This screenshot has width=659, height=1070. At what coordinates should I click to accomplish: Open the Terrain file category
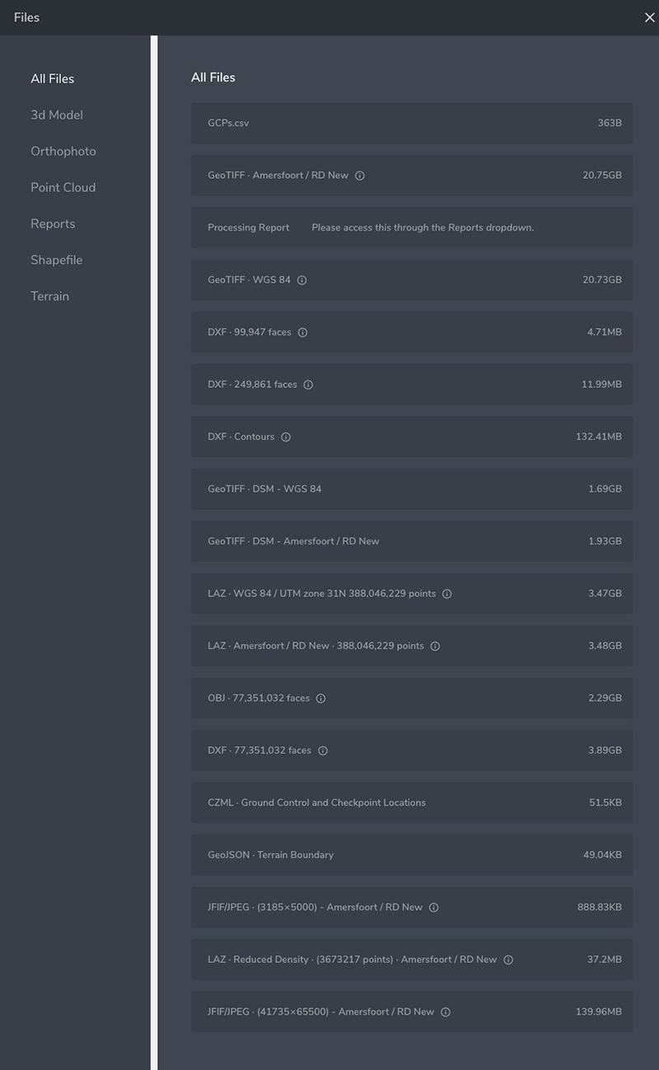pos(50,297)
